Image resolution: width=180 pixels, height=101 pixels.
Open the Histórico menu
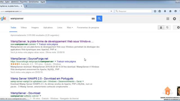15,2
